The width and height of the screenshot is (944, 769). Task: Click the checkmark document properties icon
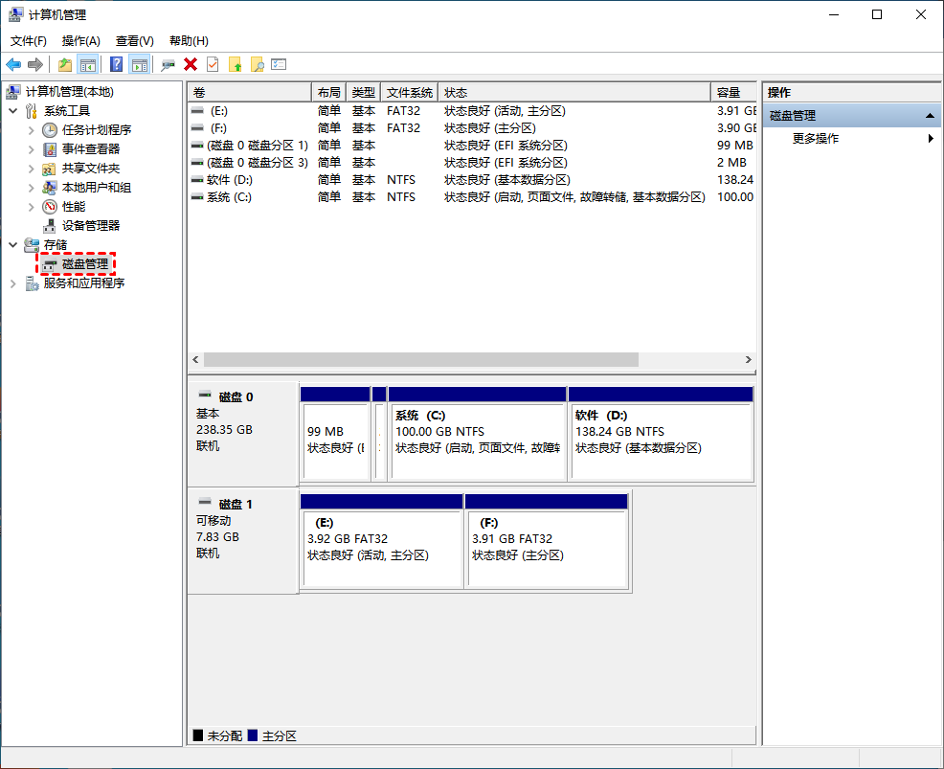click(x=213, y=64)
